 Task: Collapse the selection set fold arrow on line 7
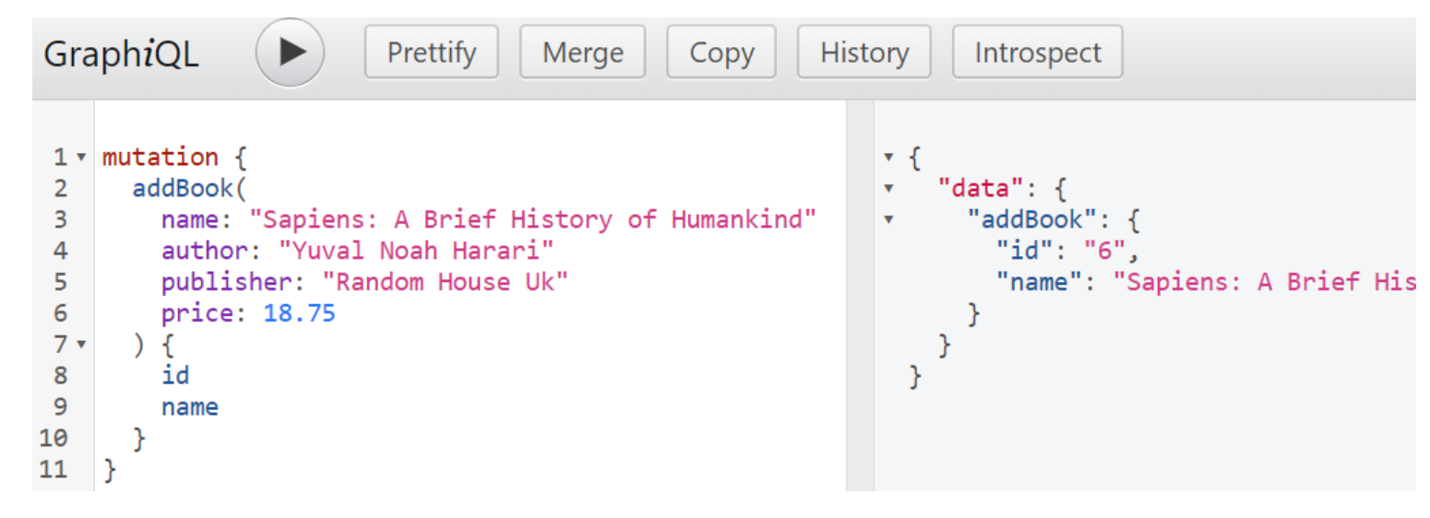point(80,346)
